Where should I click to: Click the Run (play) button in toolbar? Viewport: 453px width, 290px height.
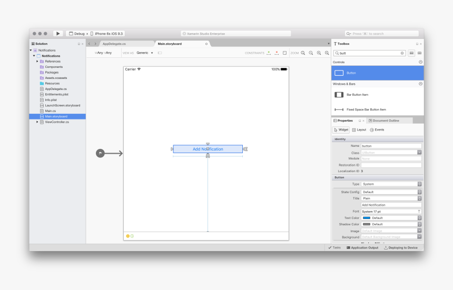[x=58, y=34]
